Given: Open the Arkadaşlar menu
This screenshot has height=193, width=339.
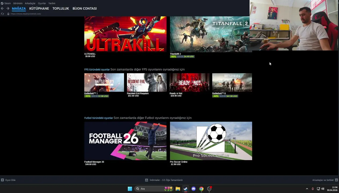Looking at the screenshot, I should [x=30, y=3].
